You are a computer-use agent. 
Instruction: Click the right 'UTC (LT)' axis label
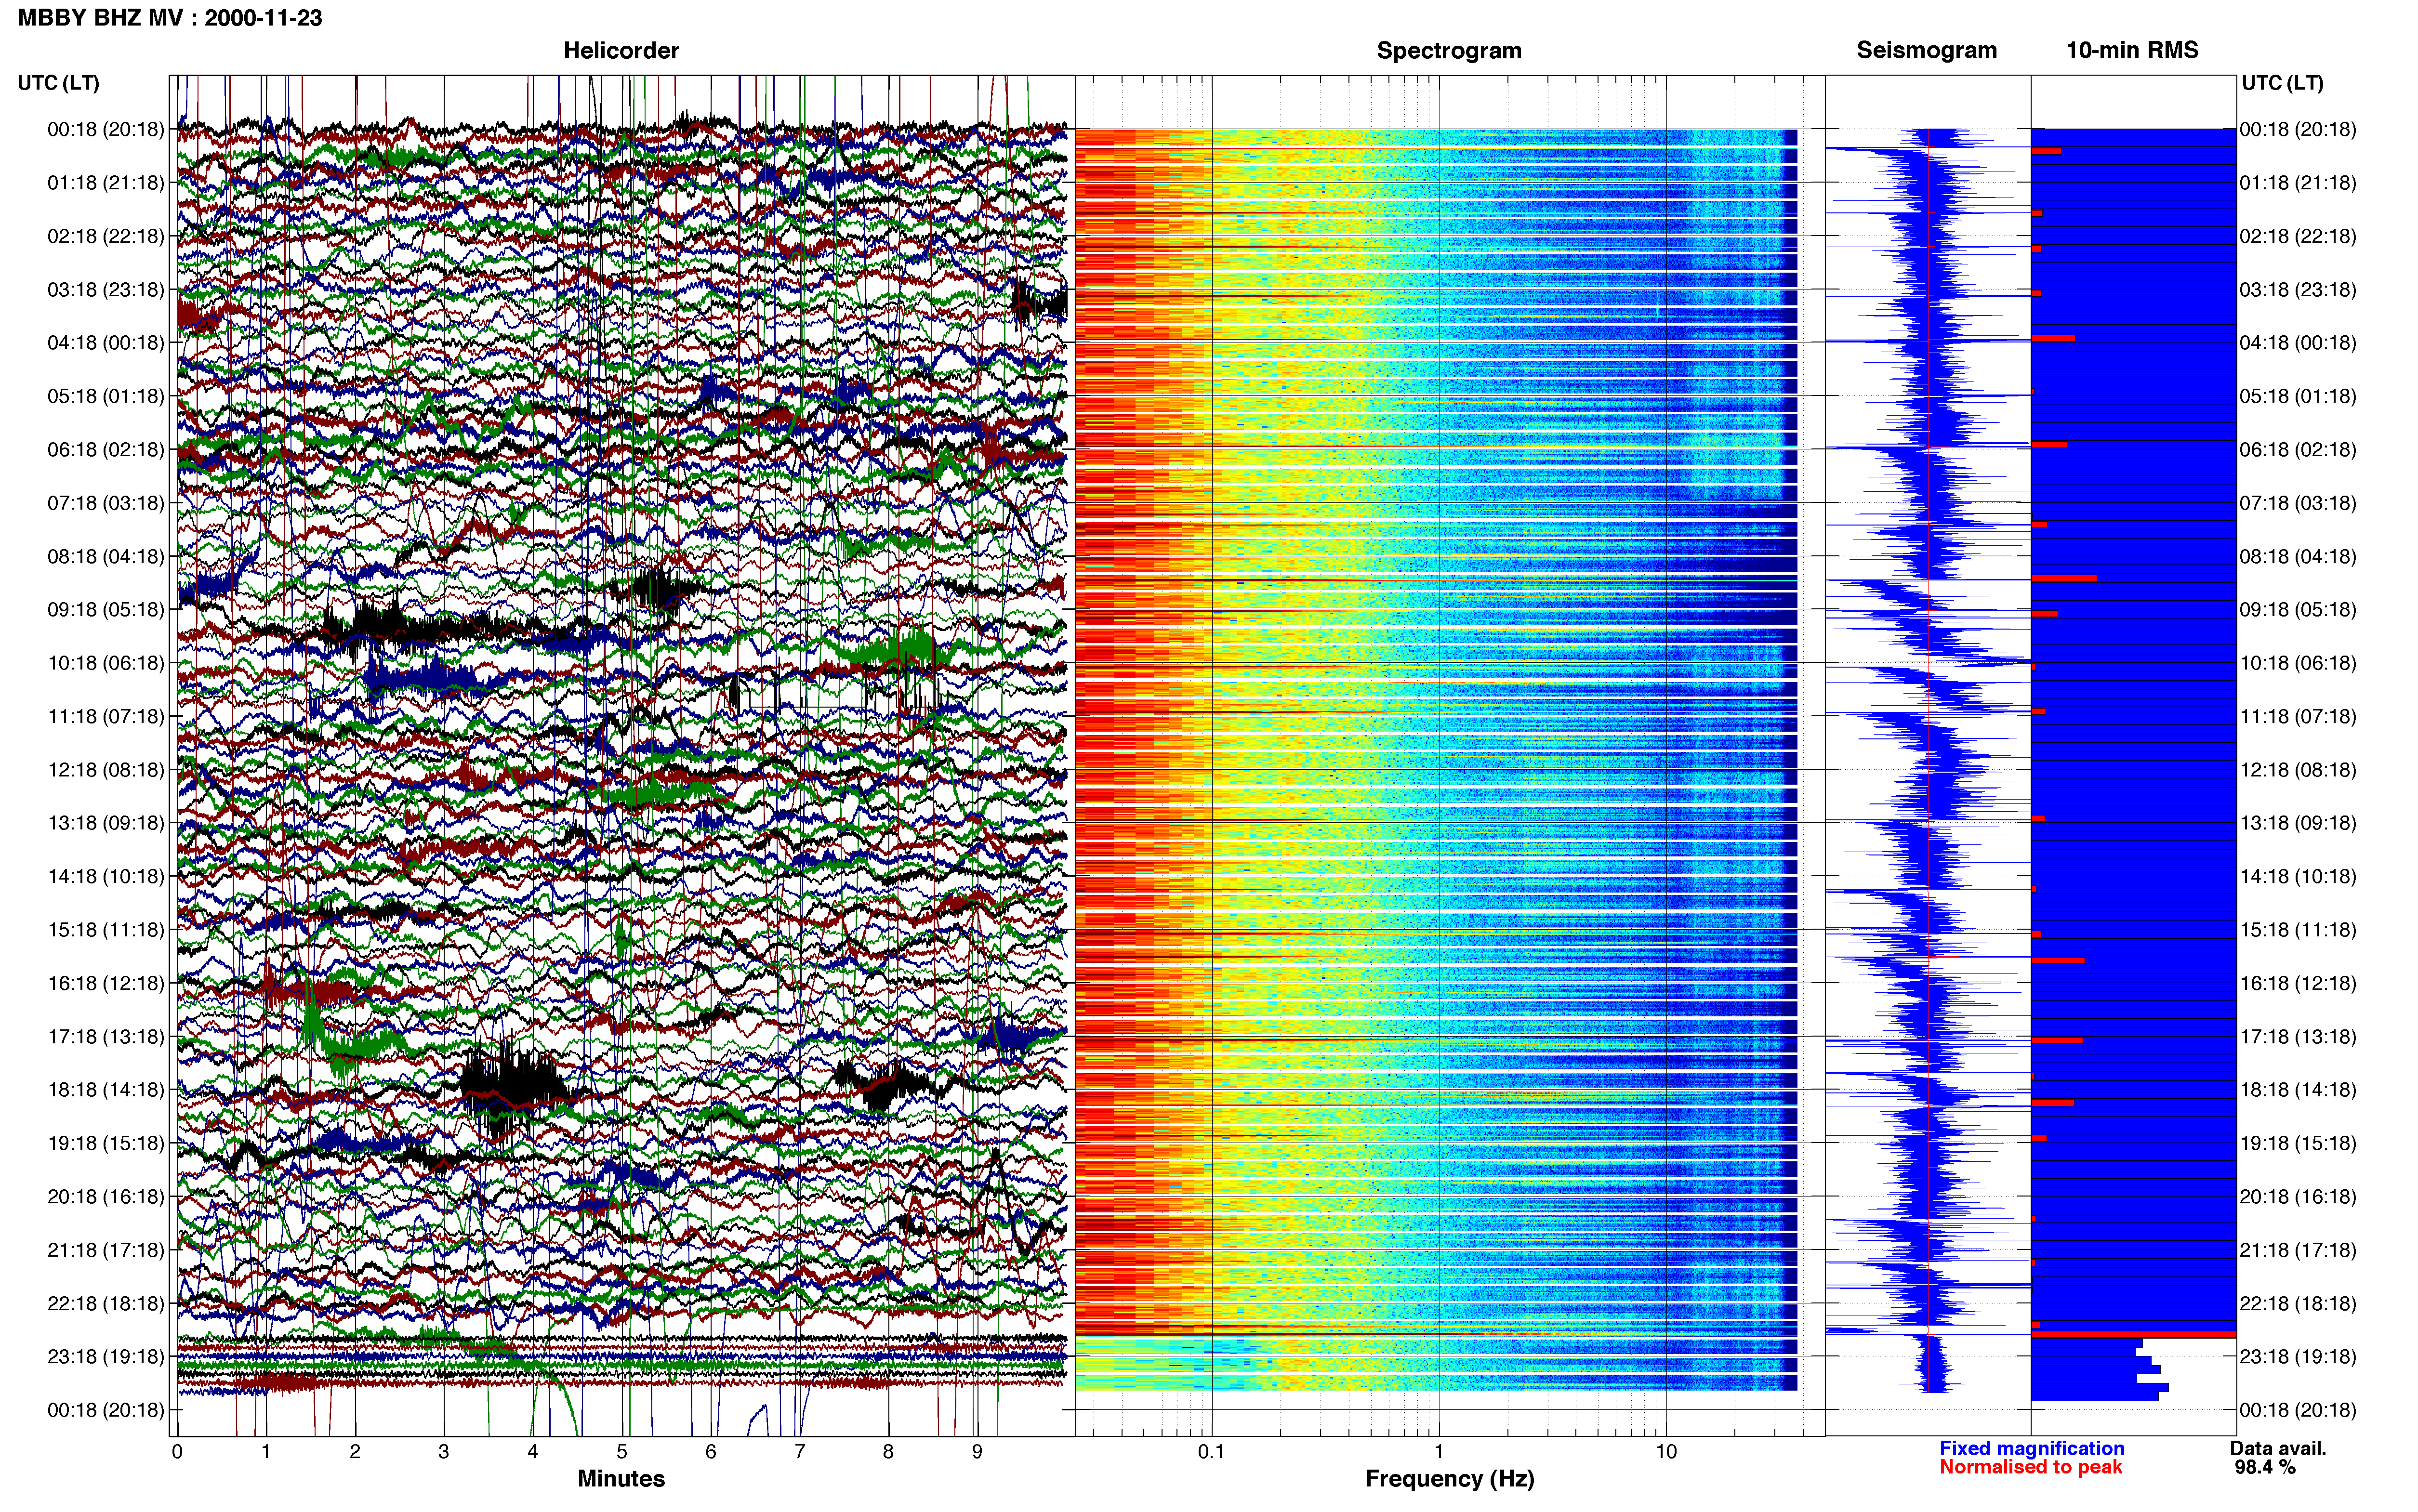click(x=2282, y=82)
